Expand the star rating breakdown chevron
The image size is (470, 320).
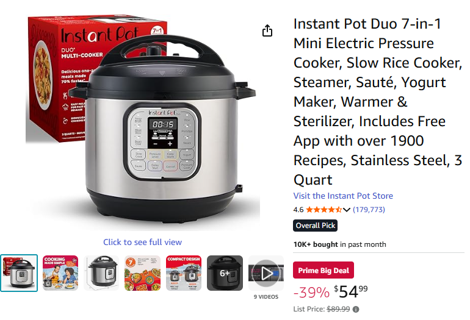tap(347, 210)
